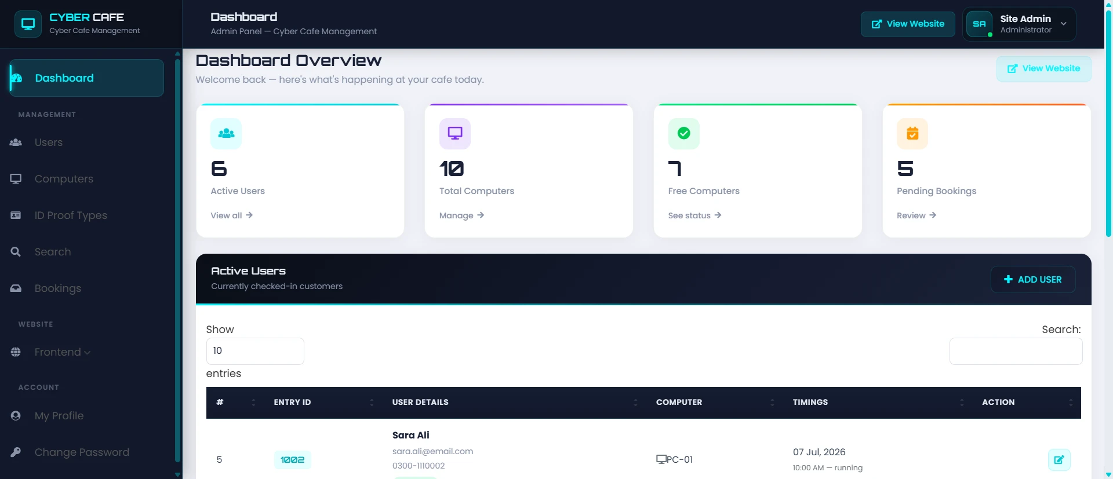Click the Users group icon in sidebar
The width and height of the screenshot is (1113, 479).
[16, 142]
